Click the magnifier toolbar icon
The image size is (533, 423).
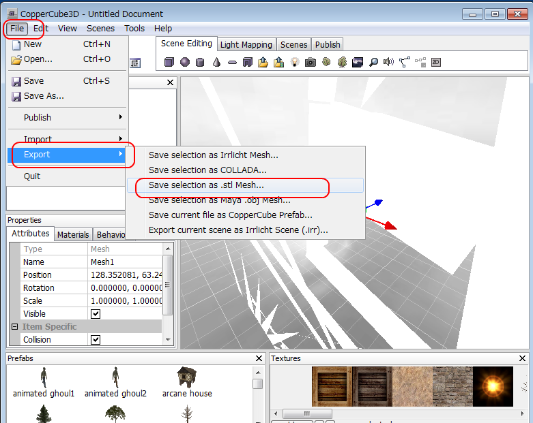click(373, 62)
